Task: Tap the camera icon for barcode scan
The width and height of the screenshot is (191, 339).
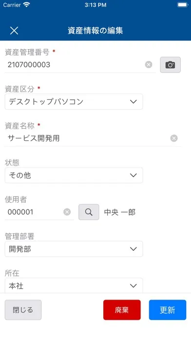Action: coord(170,65)
